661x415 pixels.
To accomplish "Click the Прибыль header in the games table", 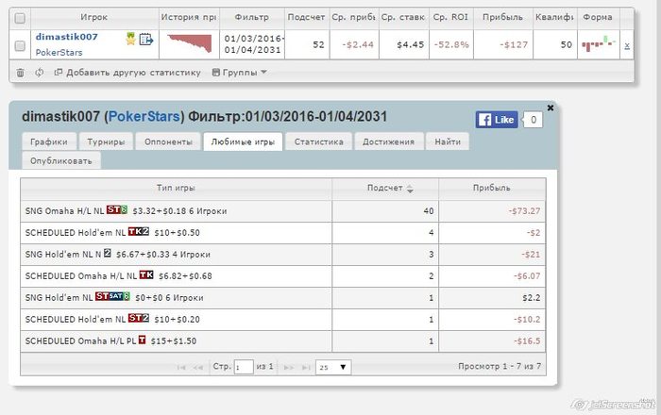I will [492, 188].
